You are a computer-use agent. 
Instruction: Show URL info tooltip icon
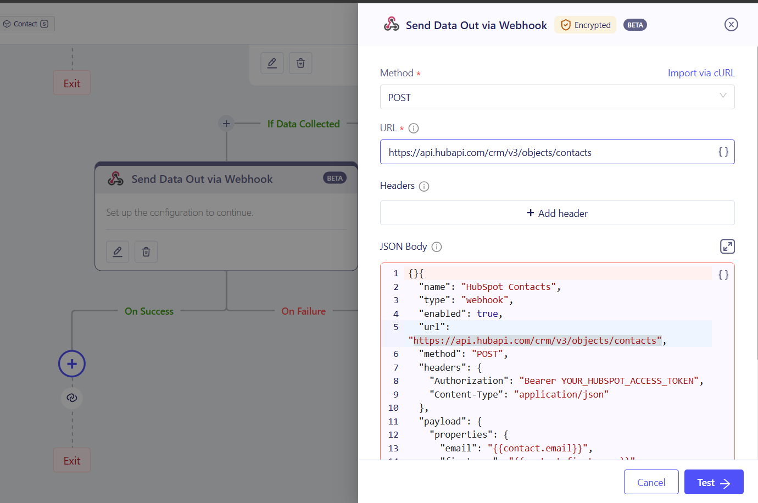coord(414,128)
